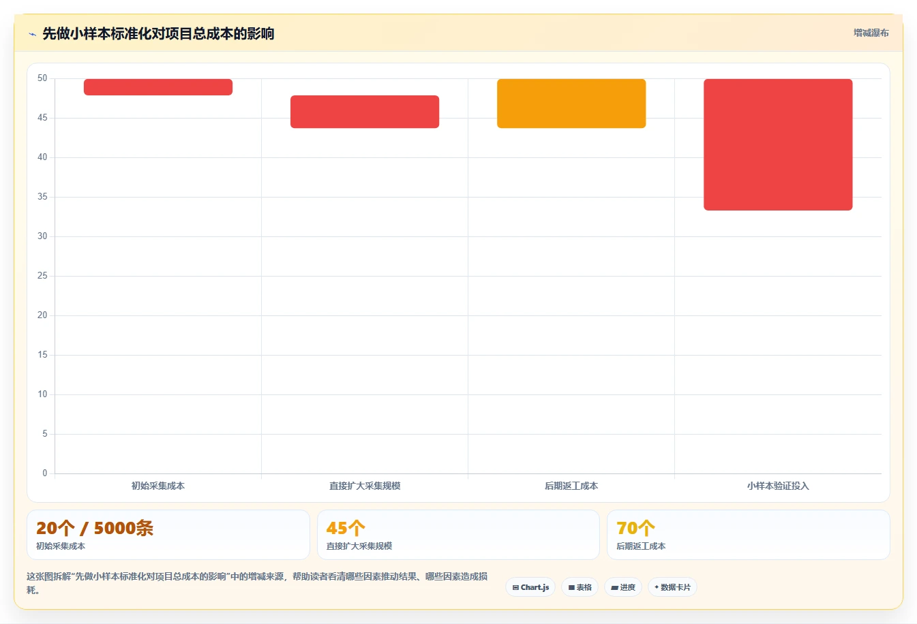The image size is (917, 624).
Task: Click the y-axis value 45
Action: coord(42,118)
